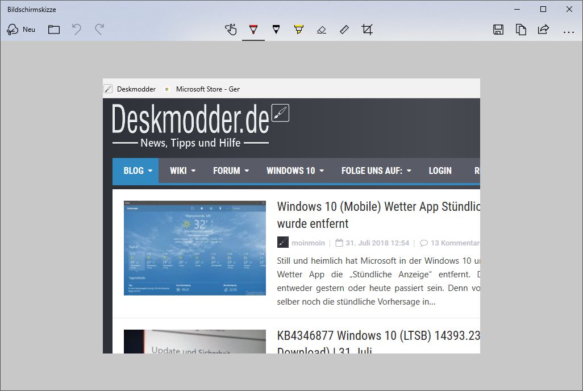
Task: Select the red ballpoint pen tool
Action: [x=253, y=30]
